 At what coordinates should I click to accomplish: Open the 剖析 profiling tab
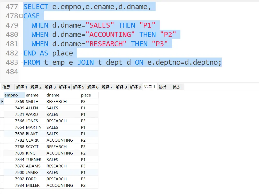[162, 87]
